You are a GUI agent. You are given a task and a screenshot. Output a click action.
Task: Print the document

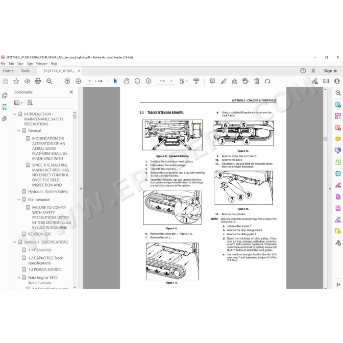[38, 81]
